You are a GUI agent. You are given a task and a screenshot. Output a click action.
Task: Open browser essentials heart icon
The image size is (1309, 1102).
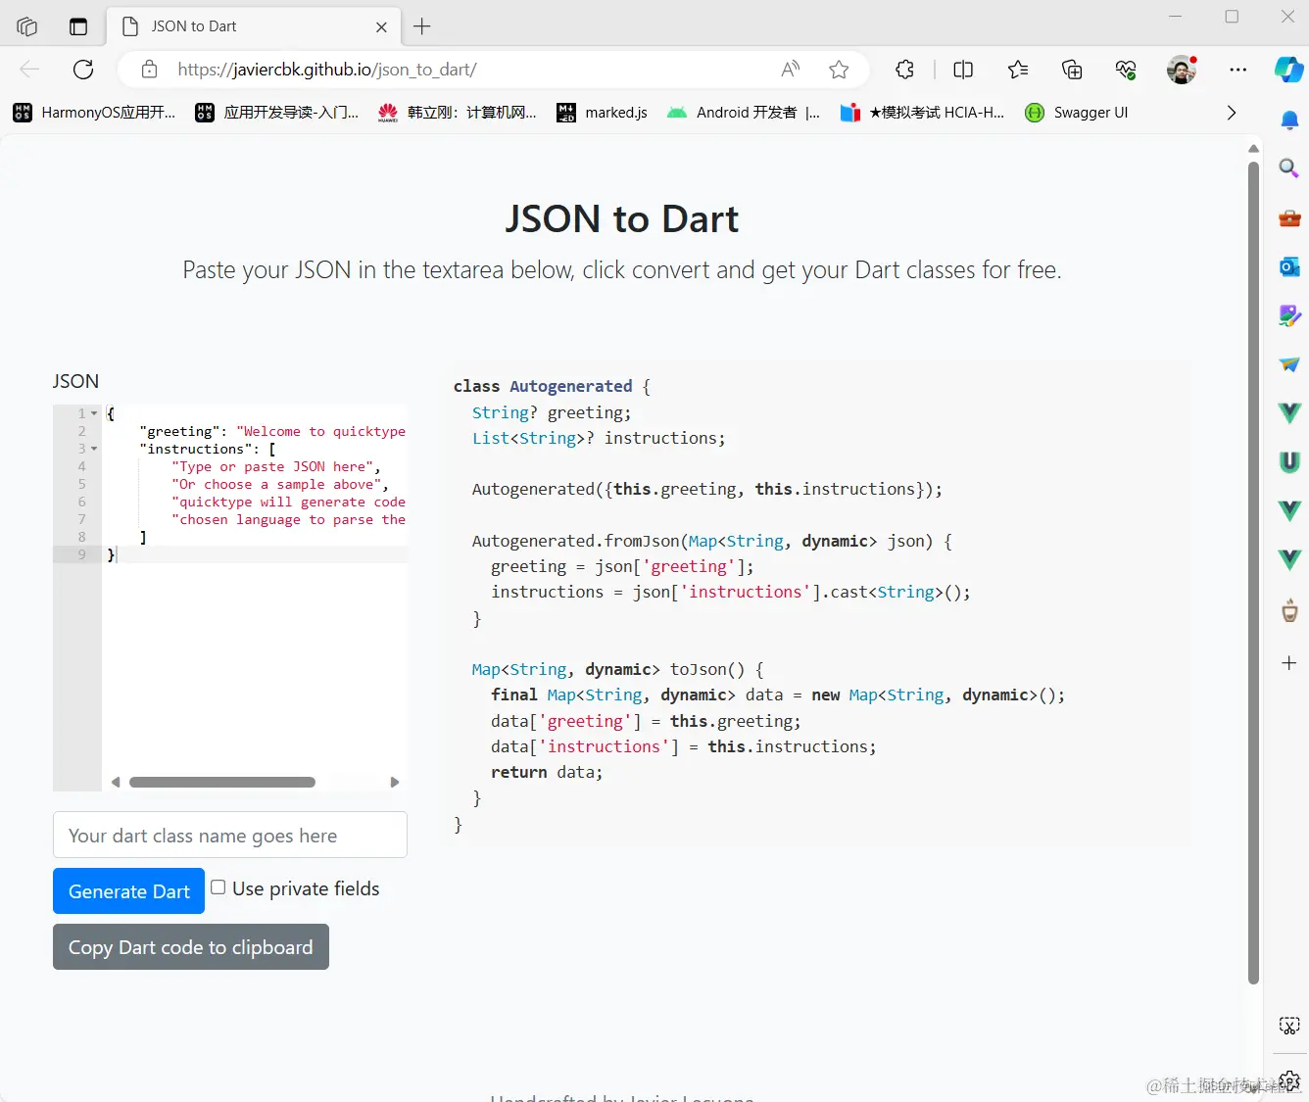click(1126, 70)
